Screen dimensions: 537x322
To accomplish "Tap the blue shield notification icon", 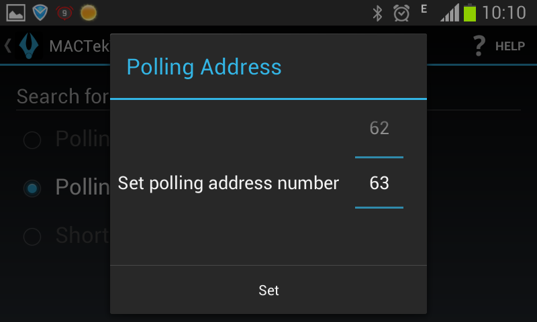I will [40, 12].
